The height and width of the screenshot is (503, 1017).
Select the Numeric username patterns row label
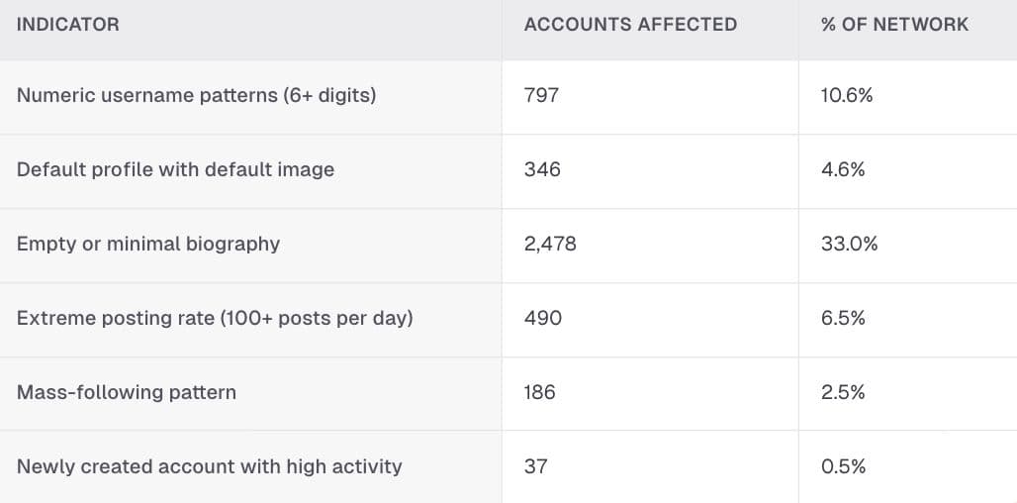click(x=197, y=96)
